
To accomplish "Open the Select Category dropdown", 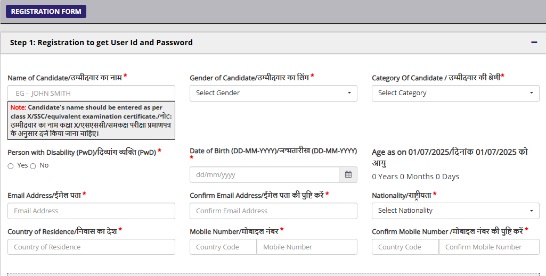I will 455,93.
